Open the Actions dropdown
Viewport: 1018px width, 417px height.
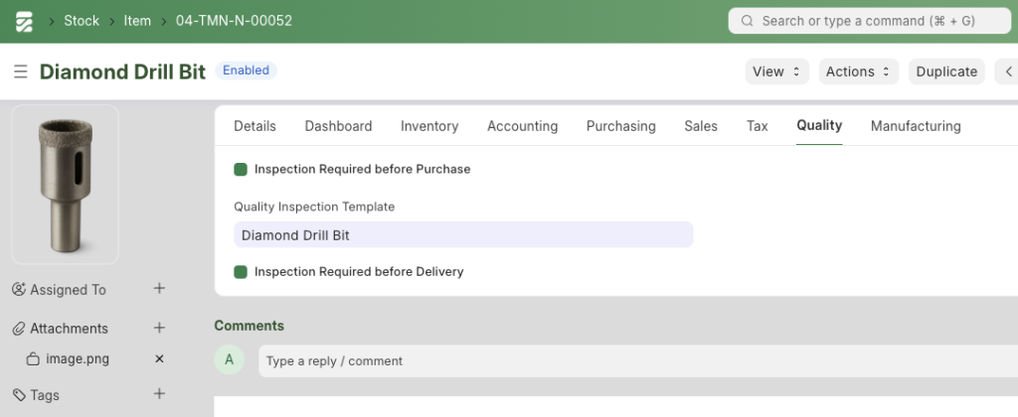(x=858, y=71)
